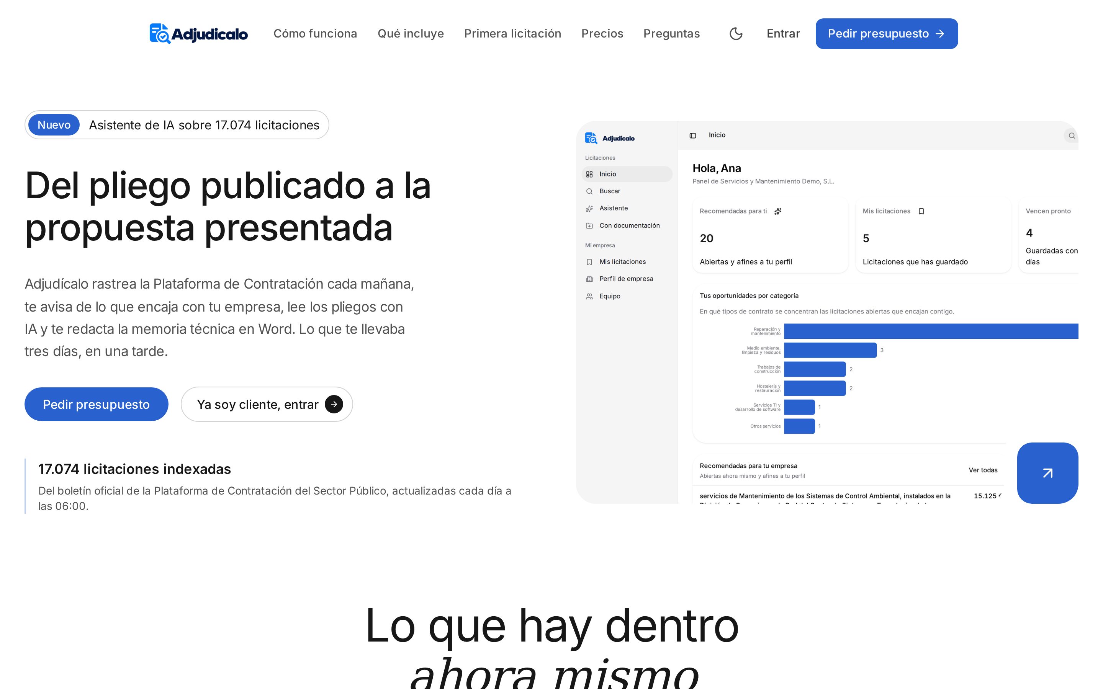This screenshot has width=1103, height=689.
Task: Click the Reparación y mantenimiento chart bar
Action: pos(931,331)
